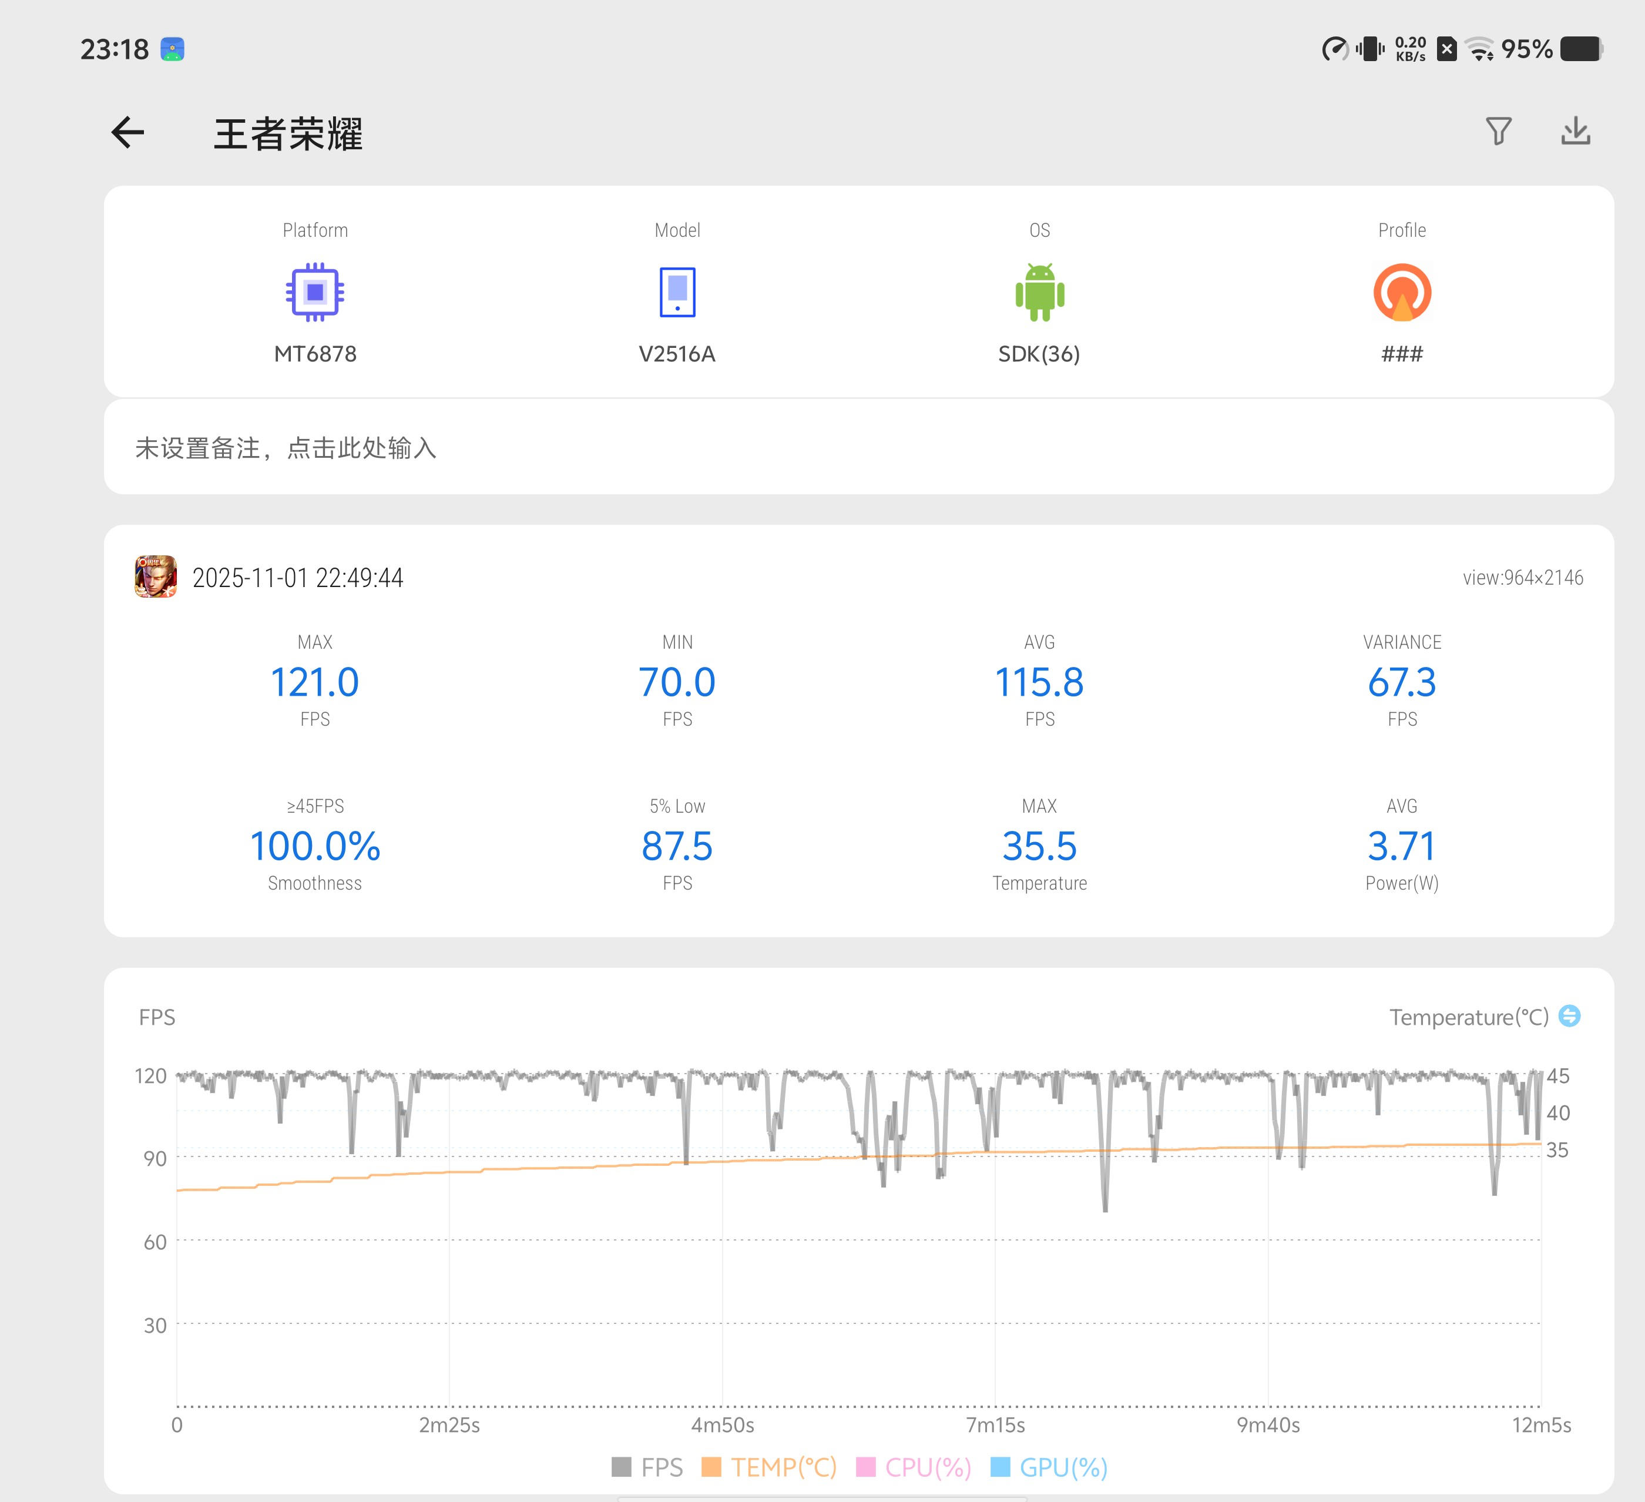Switch the chart's Temperature axis with the swap icon
This screenshot has width=1645, height=1502.
[1569, 1016]
